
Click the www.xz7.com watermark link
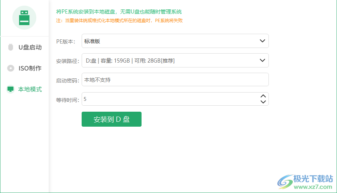click(313, 186)
